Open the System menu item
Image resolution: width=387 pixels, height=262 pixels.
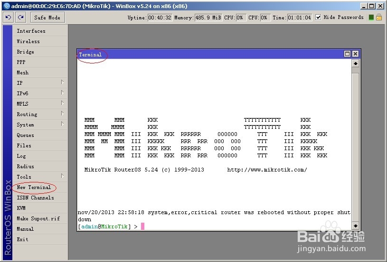point(40,125)
